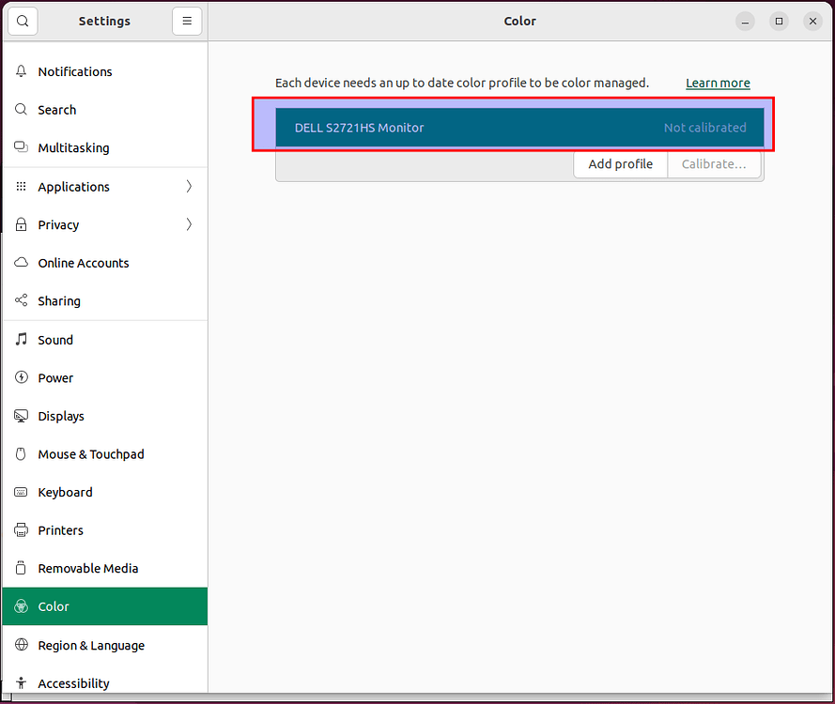Follow the Learn more link

click(718, 83)
